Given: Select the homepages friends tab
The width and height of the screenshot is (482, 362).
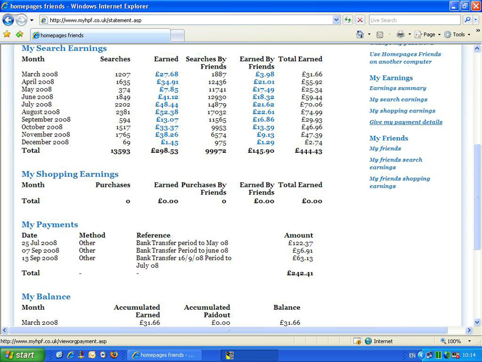Looking at the screenshot, I should coord(100,35).
